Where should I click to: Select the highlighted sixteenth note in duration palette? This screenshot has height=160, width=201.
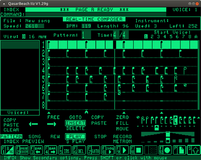click(175, 120)
